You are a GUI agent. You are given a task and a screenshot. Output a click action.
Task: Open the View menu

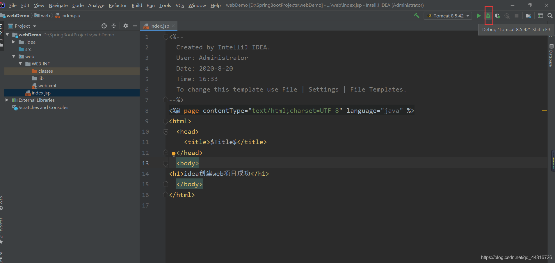(x=39, y=5)
